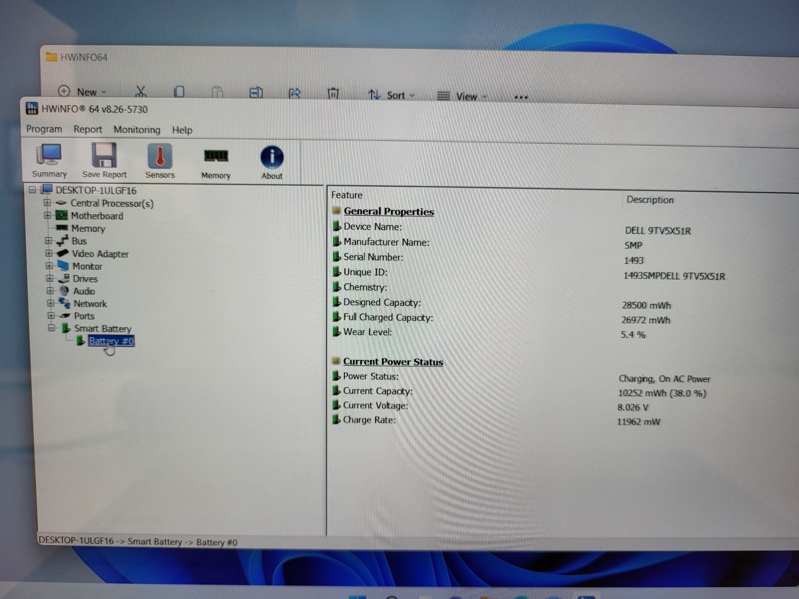Expand the Network node
Viewport: 799px width, 599px height.
click(50, 303)
